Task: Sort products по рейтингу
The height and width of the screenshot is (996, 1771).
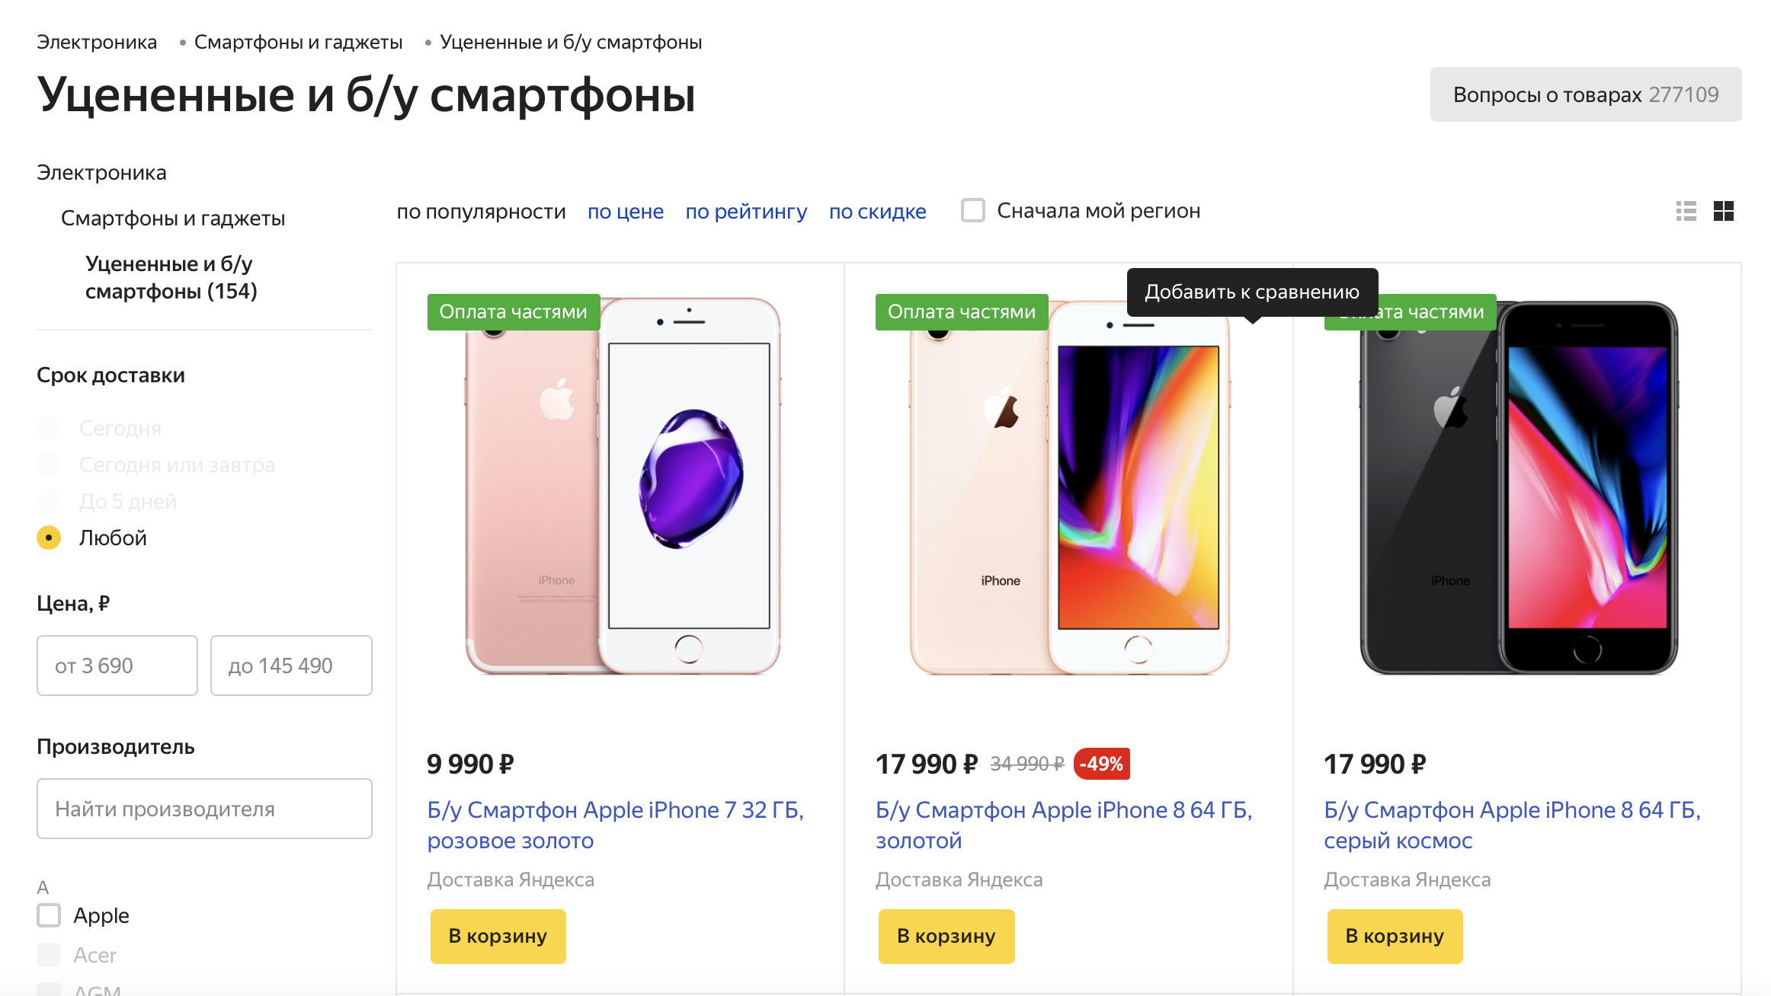Action: [x=746, y=211]
